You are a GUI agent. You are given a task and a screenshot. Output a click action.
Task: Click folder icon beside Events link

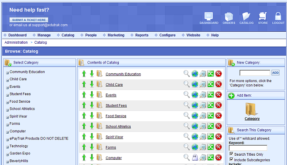tap(99, 94)
